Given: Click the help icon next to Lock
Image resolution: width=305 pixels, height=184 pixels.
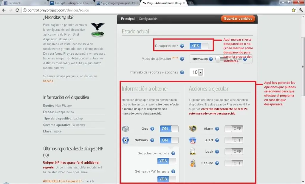Looking at the screenshot, I should (217, 152).
